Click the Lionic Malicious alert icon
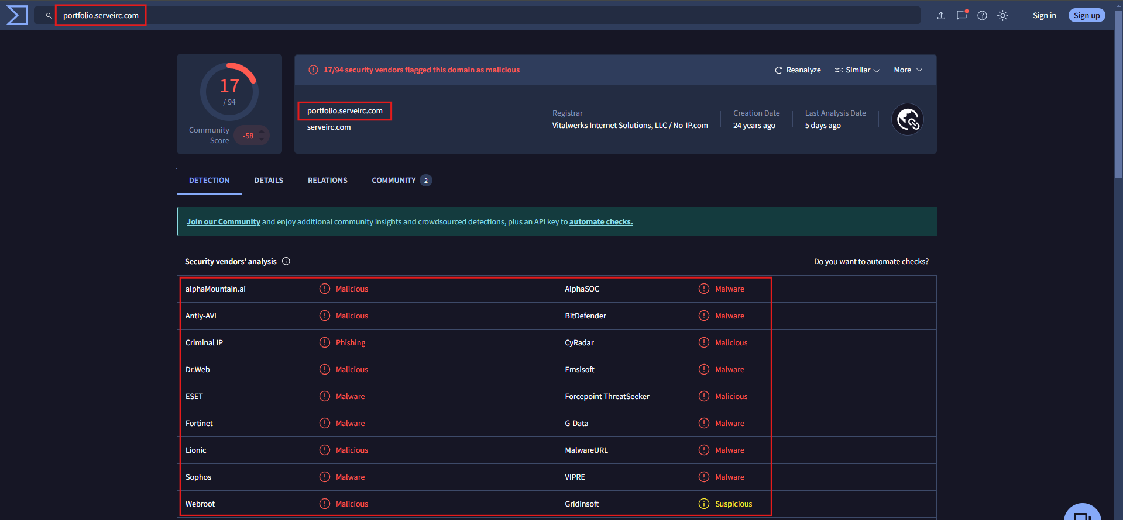This screenshot has height=520, width=1123. pyautogui.click(x=325, y=450)
